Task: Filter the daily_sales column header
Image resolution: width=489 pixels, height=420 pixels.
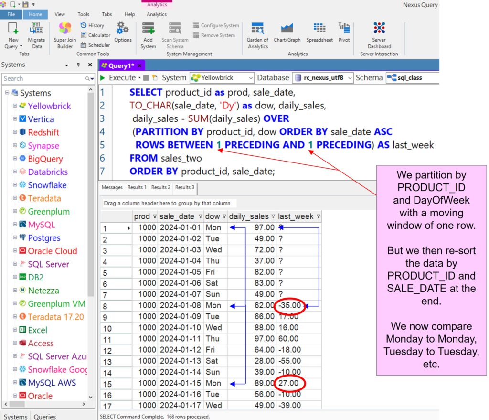Action: [274, 217]
